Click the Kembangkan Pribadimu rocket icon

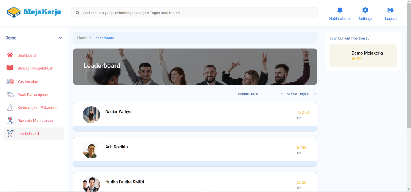(10, 107)
